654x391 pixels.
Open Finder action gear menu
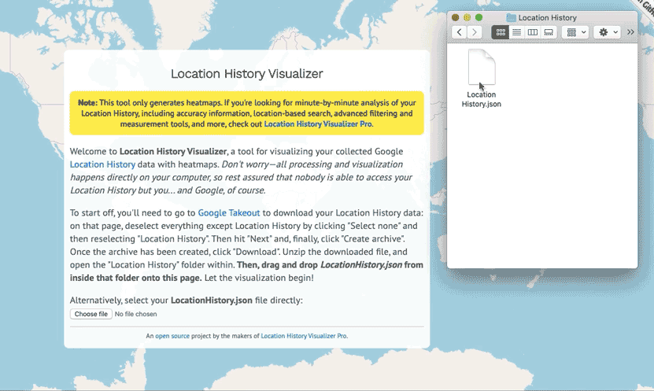point(608,32)
